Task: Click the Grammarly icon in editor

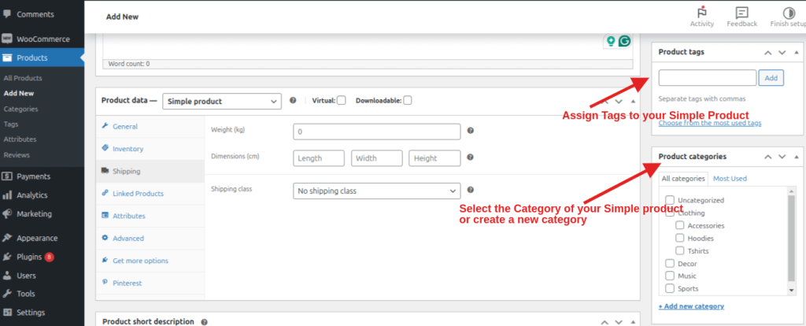Action: click(624, 41)
